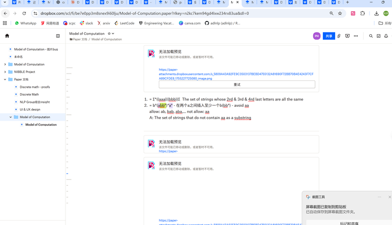The width and height of the screenshot is (392, 225).
Task: Open the three-dot more options menu
Action: pos(356,36)
